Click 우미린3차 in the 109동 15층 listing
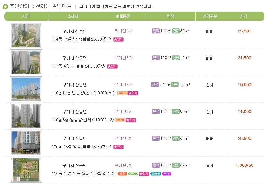This screenshot has width=270, height=184. 123,138
